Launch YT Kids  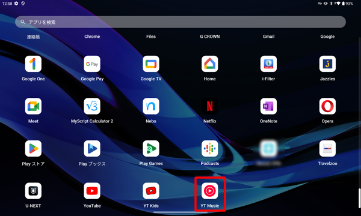(x=151, y=191)
